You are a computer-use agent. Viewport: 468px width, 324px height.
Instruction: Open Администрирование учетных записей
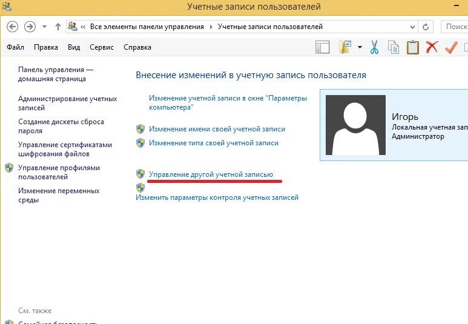click(67, 103)
